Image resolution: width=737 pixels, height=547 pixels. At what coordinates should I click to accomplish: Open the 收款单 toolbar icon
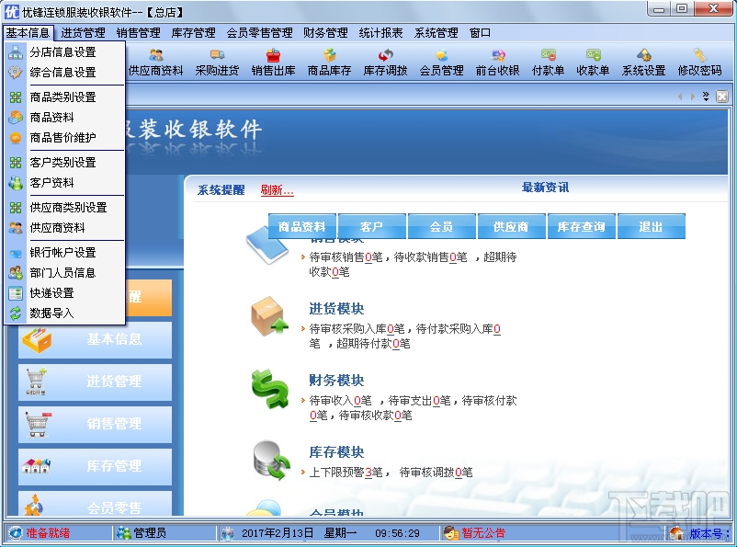(x=593, y=55)
